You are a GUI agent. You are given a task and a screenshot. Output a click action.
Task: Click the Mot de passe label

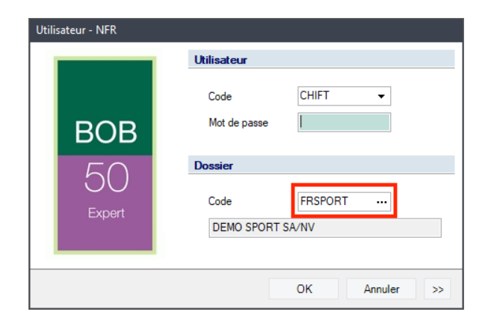coord(238,123)
